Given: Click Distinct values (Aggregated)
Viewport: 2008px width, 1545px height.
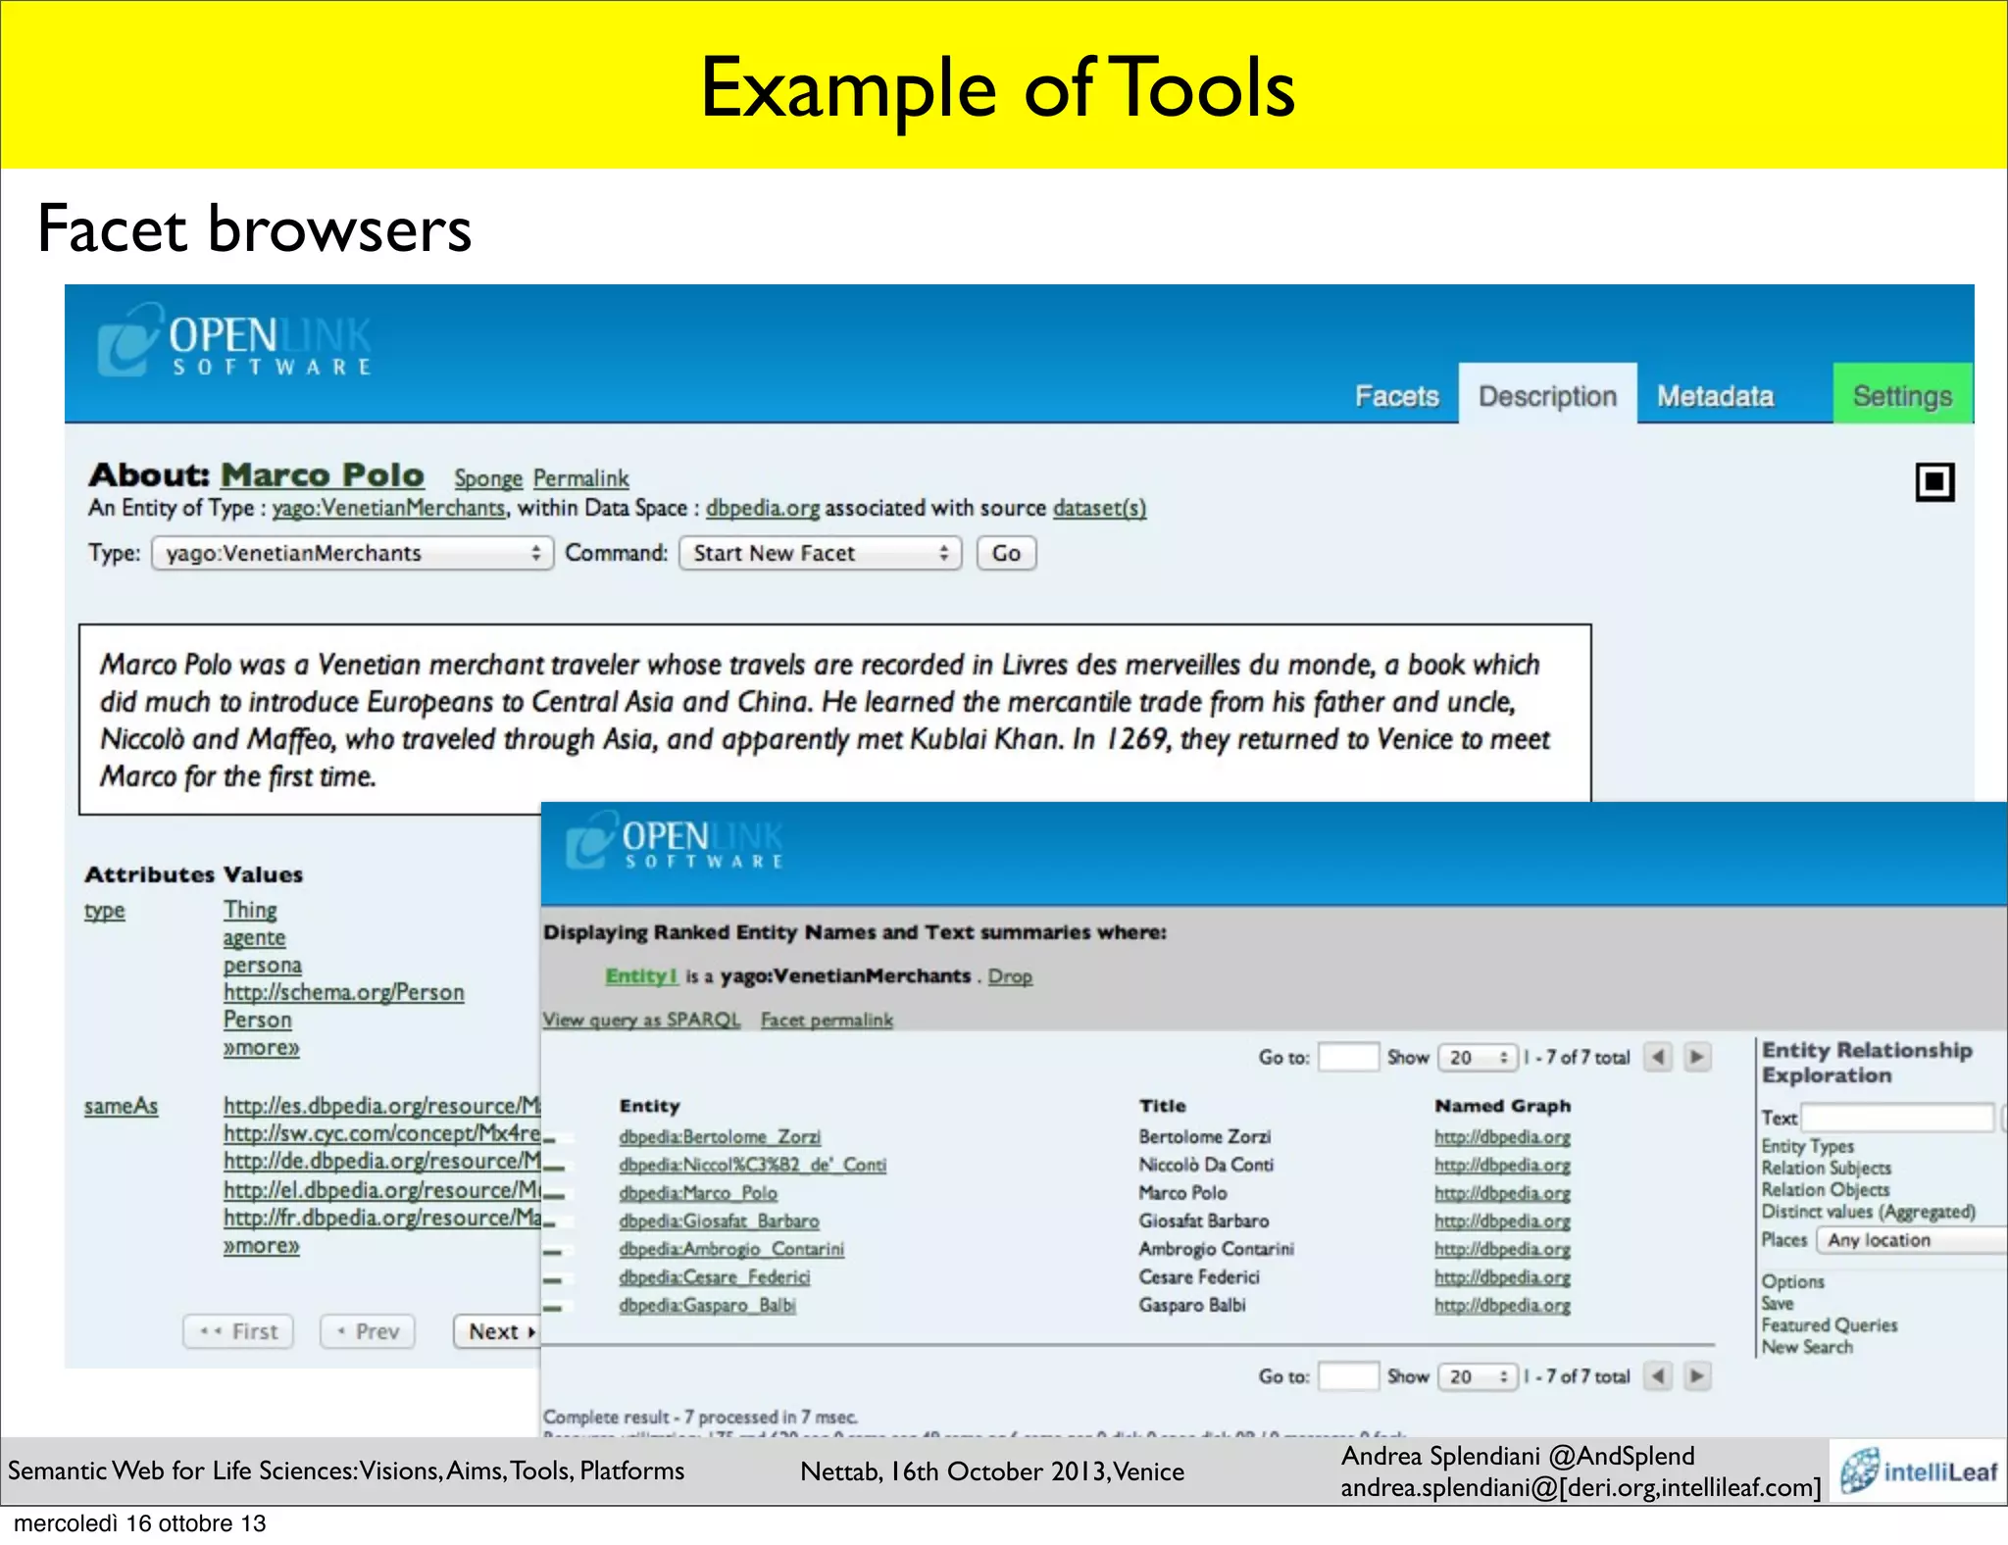Looking at the screenshot, I should coord(1868,1212).
